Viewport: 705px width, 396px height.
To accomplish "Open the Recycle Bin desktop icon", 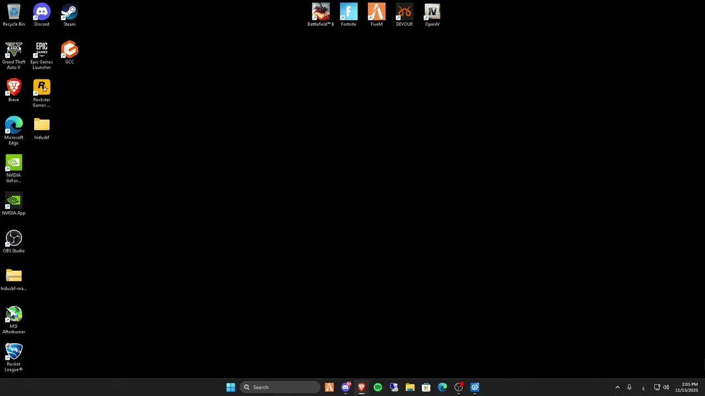I will click(x=14, y=15).
